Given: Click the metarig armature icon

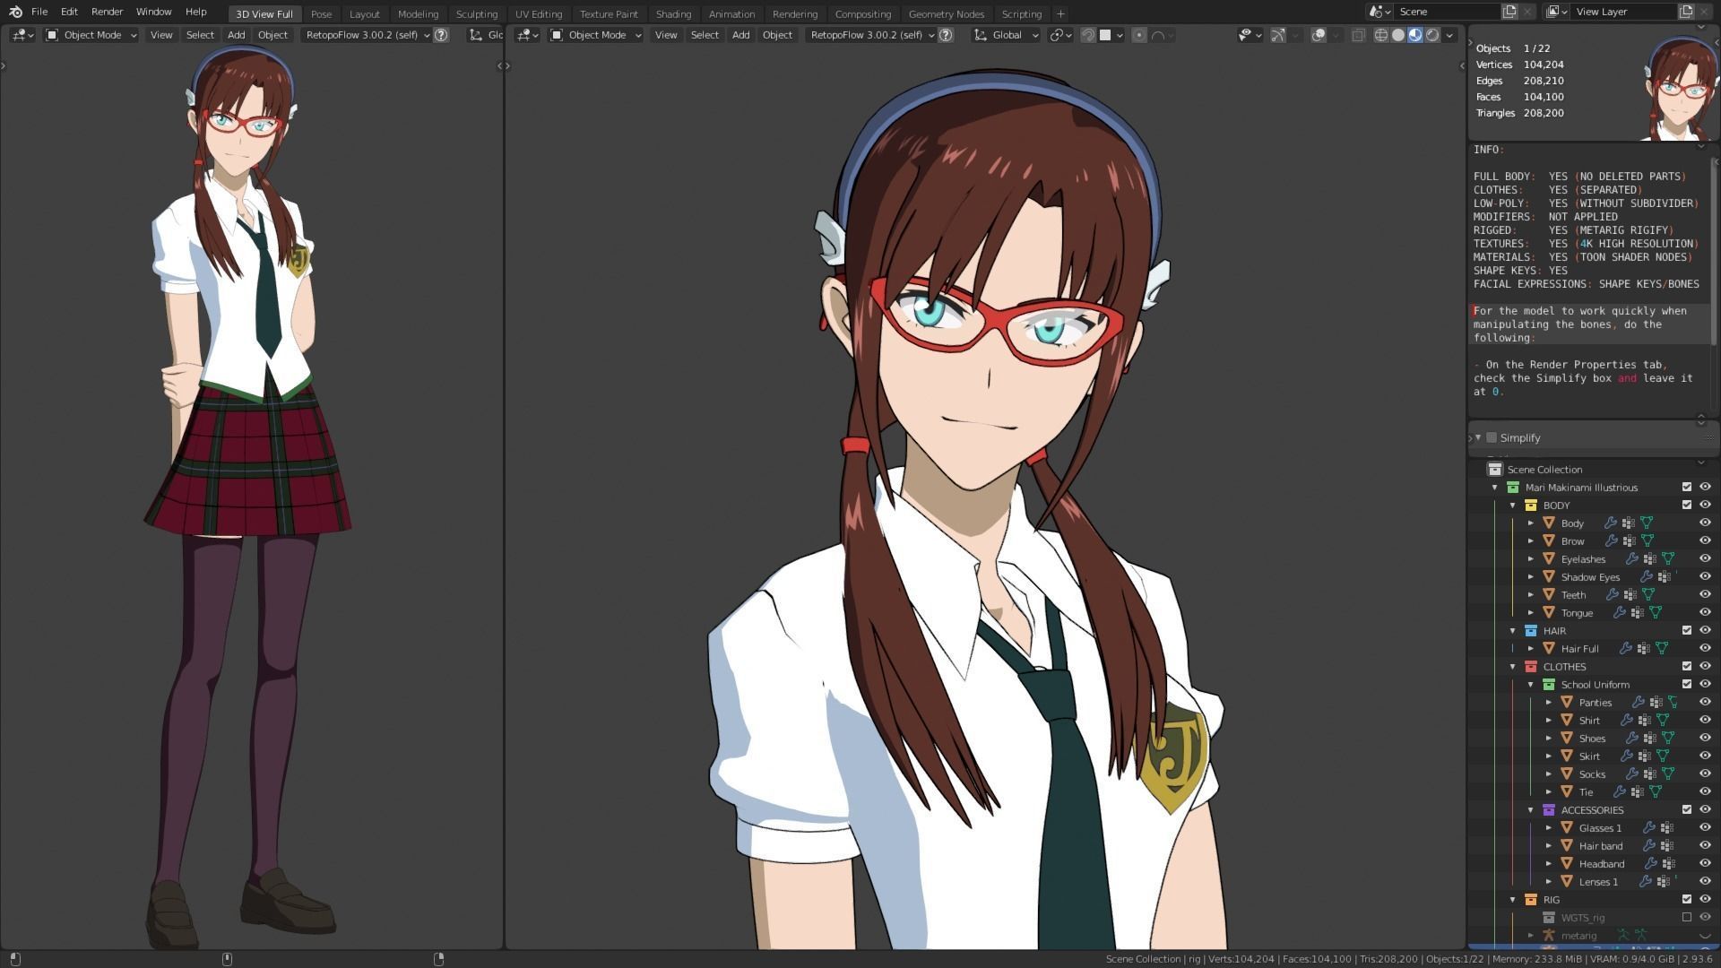Looking at the screenshot, I should 1549,935.
